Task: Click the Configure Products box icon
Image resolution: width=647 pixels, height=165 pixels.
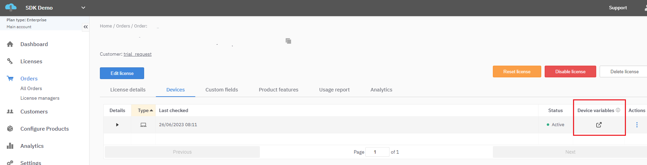Action: (x=10, y=129)
